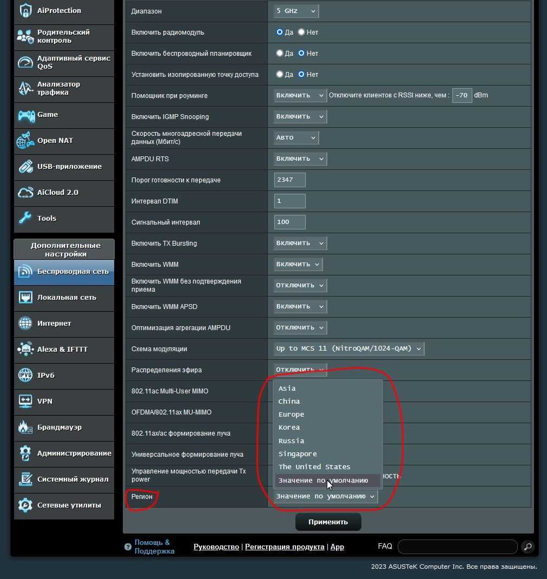547x579 pixels.
Task: Open Tools wrench icon
Action: click(x=25, y=218)
